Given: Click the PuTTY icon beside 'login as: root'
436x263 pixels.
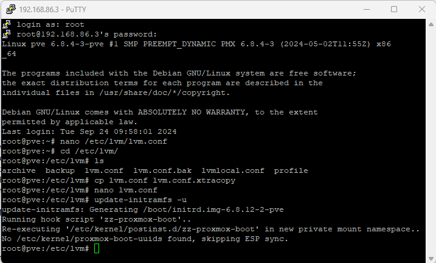Looking at the screenshot, I should tap(7, 24).
